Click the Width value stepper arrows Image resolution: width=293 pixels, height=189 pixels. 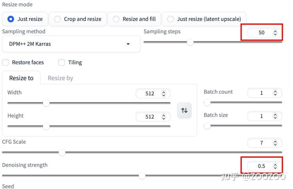(x=163, y=94)
